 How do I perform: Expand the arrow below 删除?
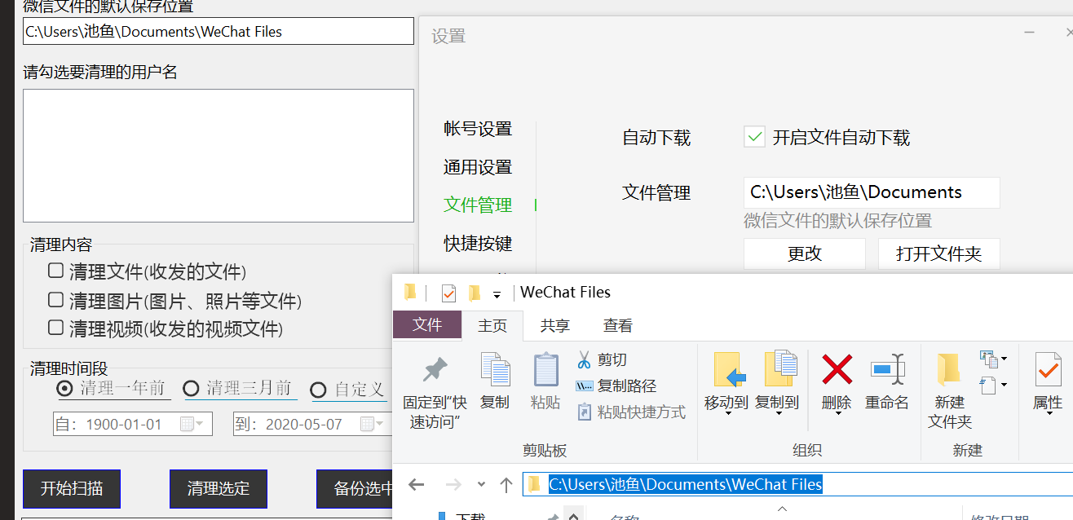[x=837, y=413]
